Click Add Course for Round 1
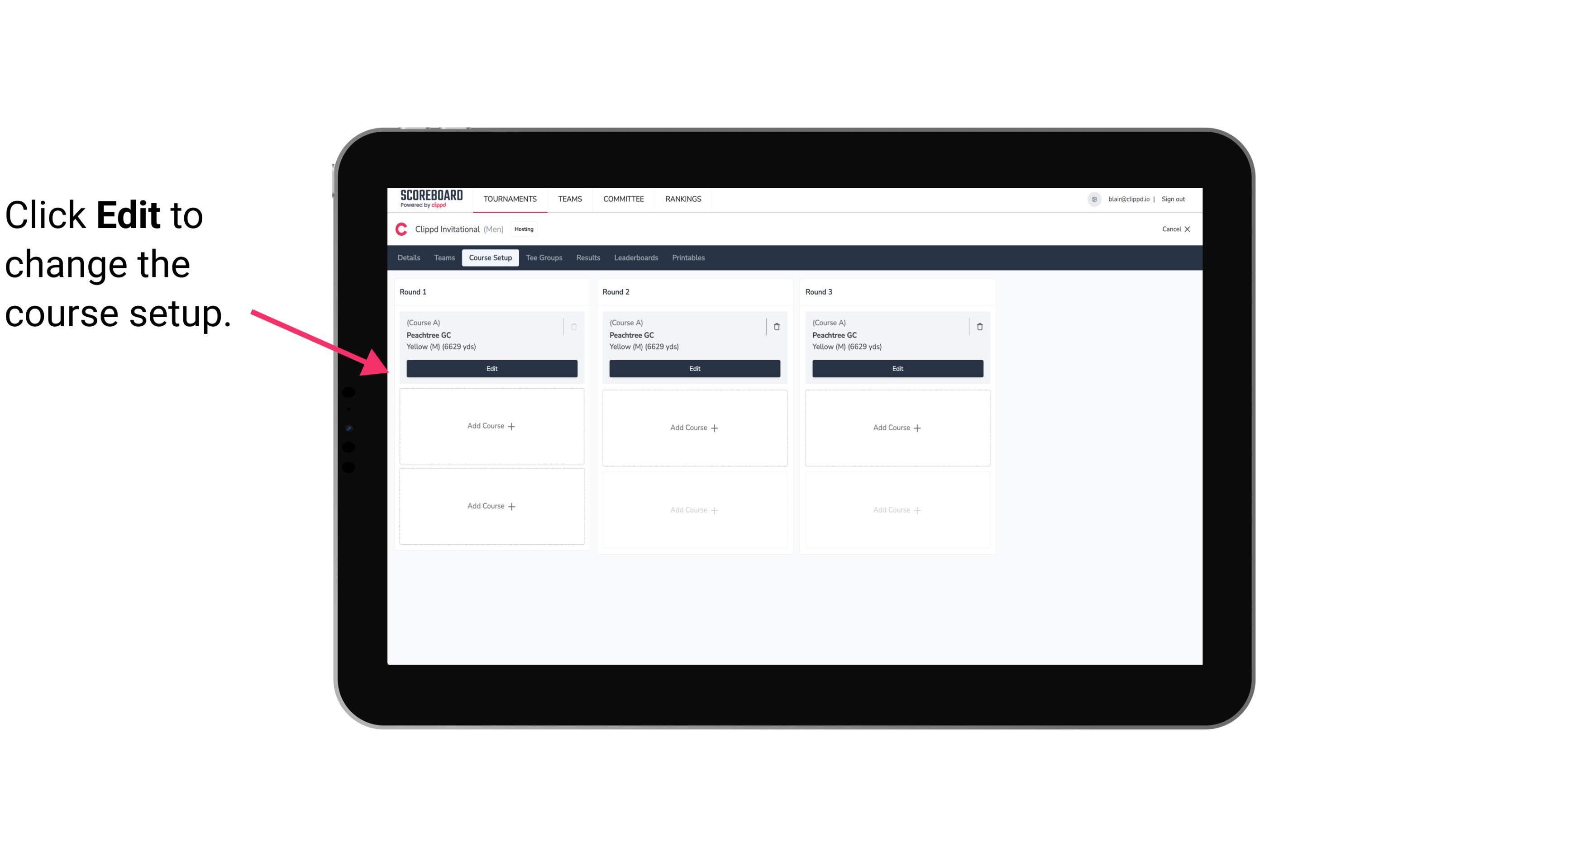The image size is (1584, 852). pyautogui.click(x=491, y=426)
